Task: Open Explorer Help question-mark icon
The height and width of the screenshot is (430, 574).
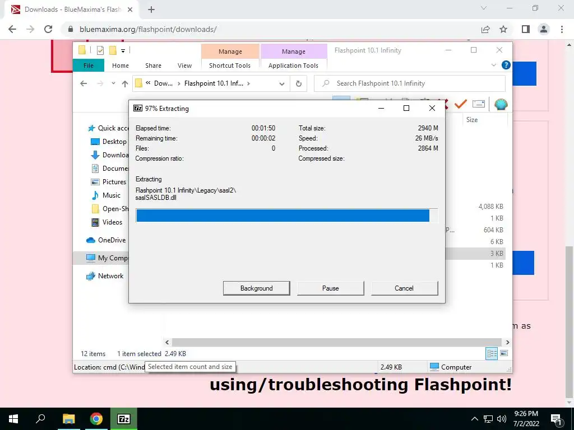Action: click(x=506, y=65)
